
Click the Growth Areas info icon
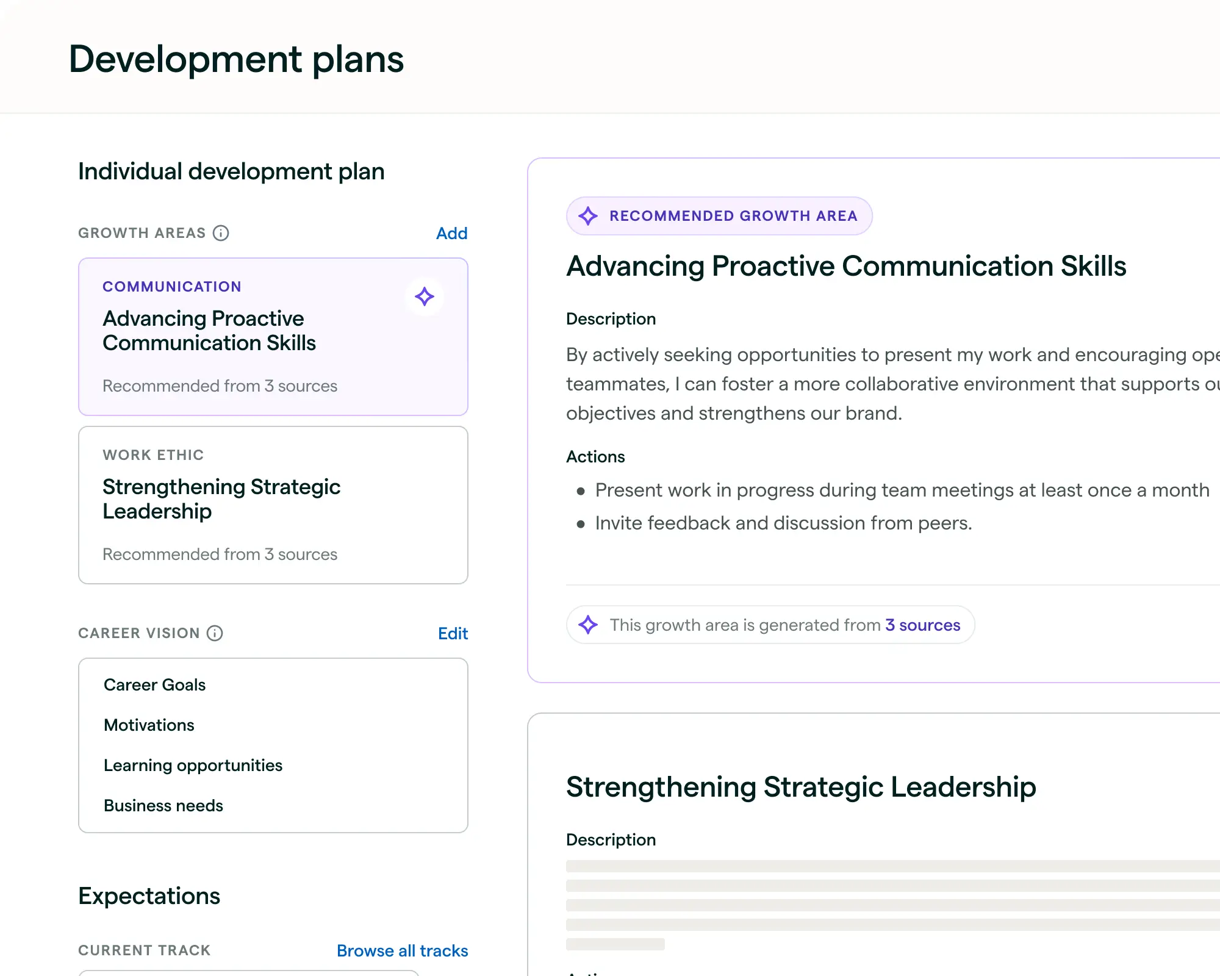(221, 233)
